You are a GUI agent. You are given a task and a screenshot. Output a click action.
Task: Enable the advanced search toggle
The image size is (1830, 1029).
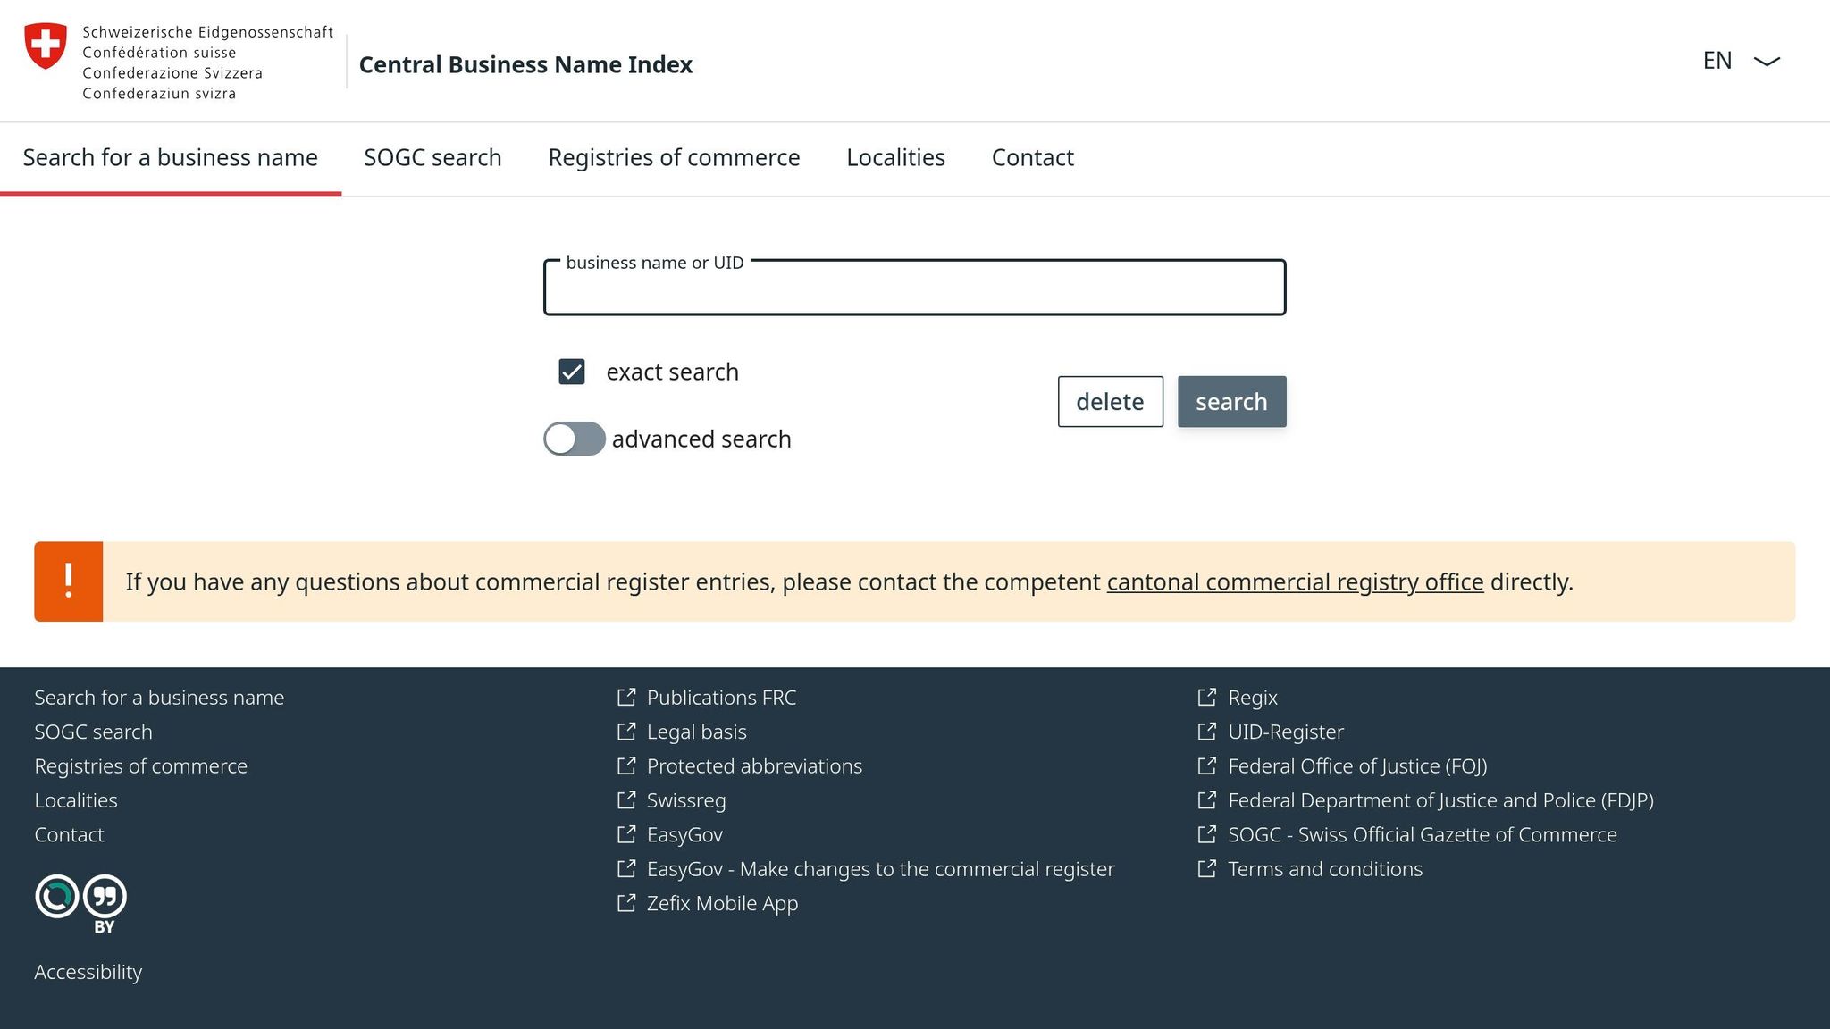[575, 439]
